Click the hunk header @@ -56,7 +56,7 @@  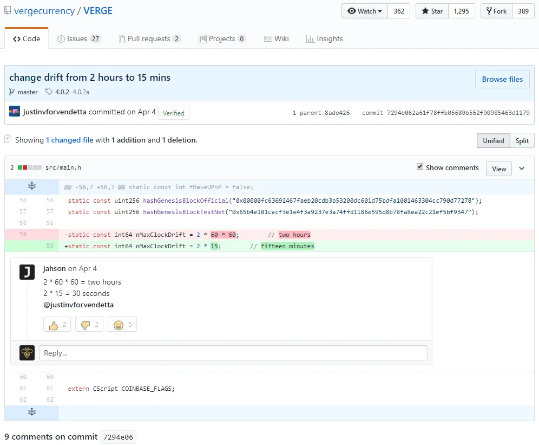click(159, 187)
